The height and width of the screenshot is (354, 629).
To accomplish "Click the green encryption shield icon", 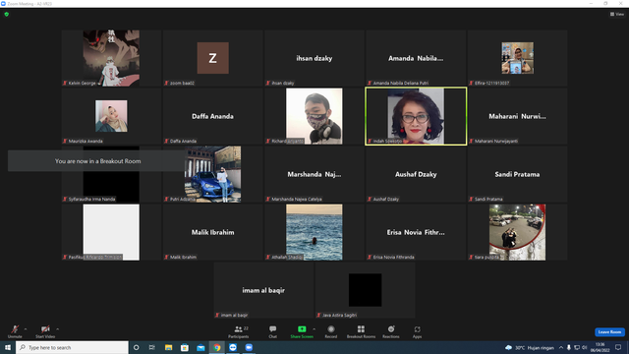I will point(7,14).
